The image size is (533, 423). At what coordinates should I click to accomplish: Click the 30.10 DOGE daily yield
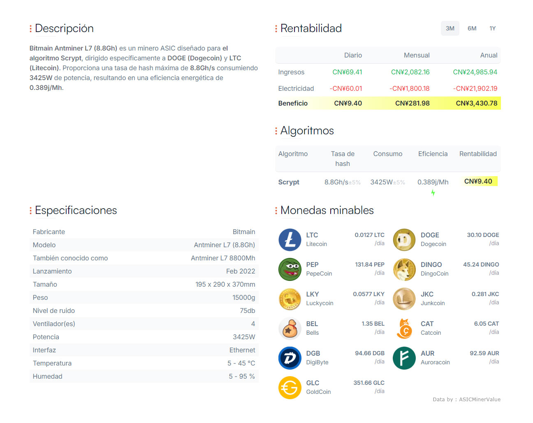pyautogui.click(x=483, y=235)
